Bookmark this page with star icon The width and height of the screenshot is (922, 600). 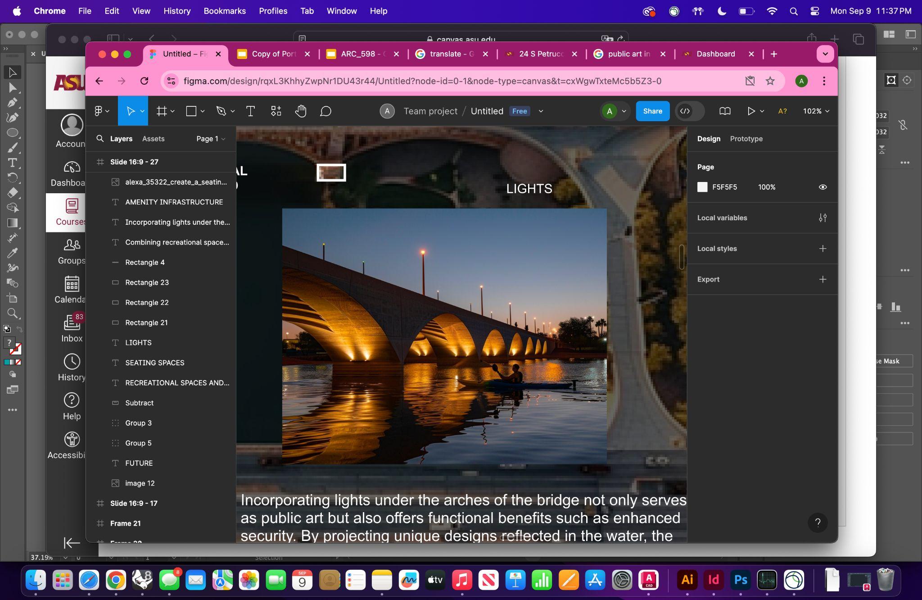(770, 81)
